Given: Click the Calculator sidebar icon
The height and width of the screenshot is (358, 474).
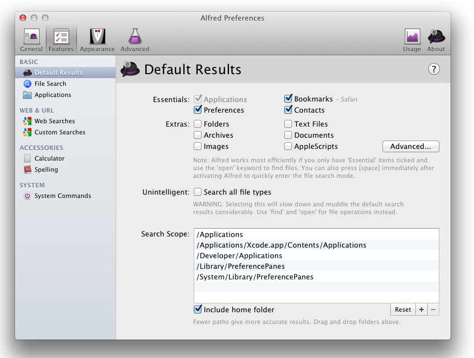Looking at the screenshot, I should [27, 158].
